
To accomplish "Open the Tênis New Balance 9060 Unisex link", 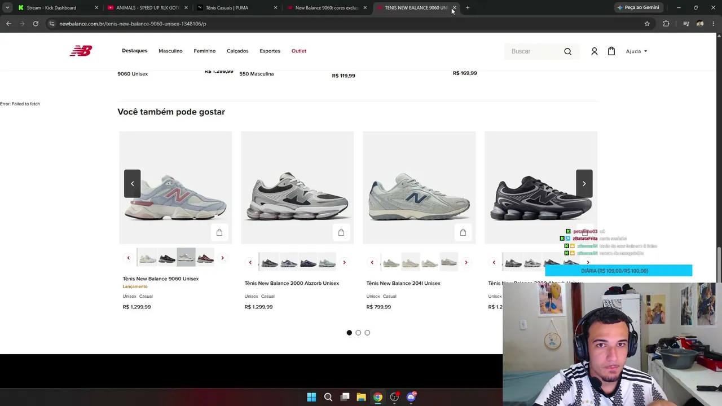I will tap(161, 279).
